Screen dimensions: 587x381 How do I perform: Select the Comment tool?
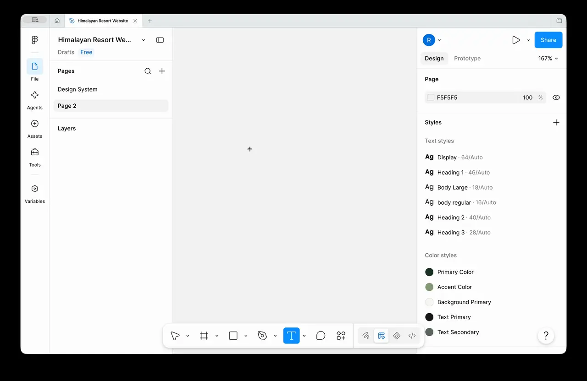[x=321, y=336]
